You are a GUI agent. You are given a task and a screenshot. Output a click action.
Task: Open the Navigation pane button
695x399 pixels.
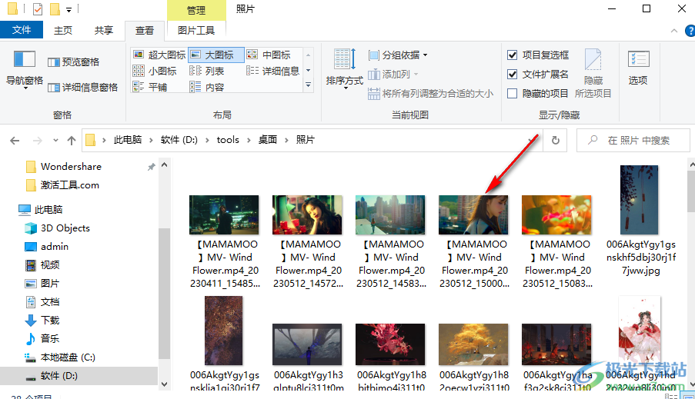(25, 69)
